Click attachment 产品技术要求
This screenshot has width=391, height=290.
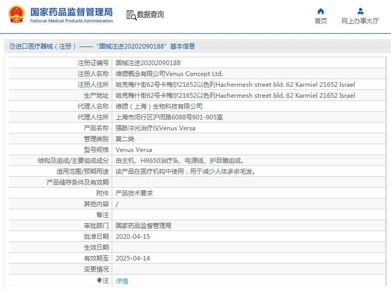click(x=134, y=193)
